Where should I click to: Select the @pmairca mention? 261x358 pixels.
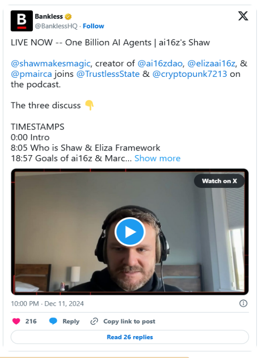pyautogui.click(x=31, y=74)
